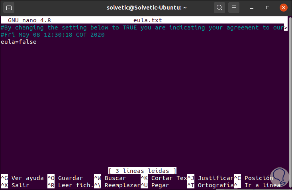The width and height of the screenshot is (292, 190).
Task: Place cursor on eula=false line
Action: (19, 42)
